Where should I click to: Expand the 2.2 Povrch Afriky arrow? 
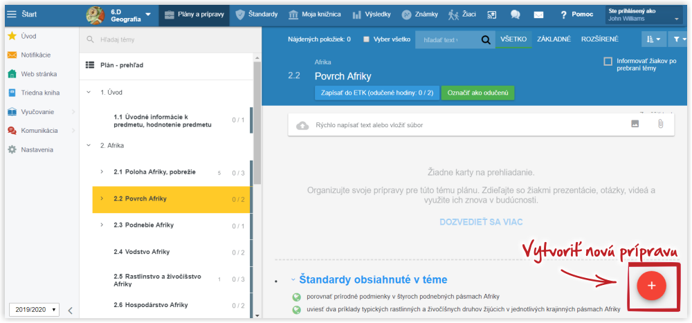[x=102, y=199]
